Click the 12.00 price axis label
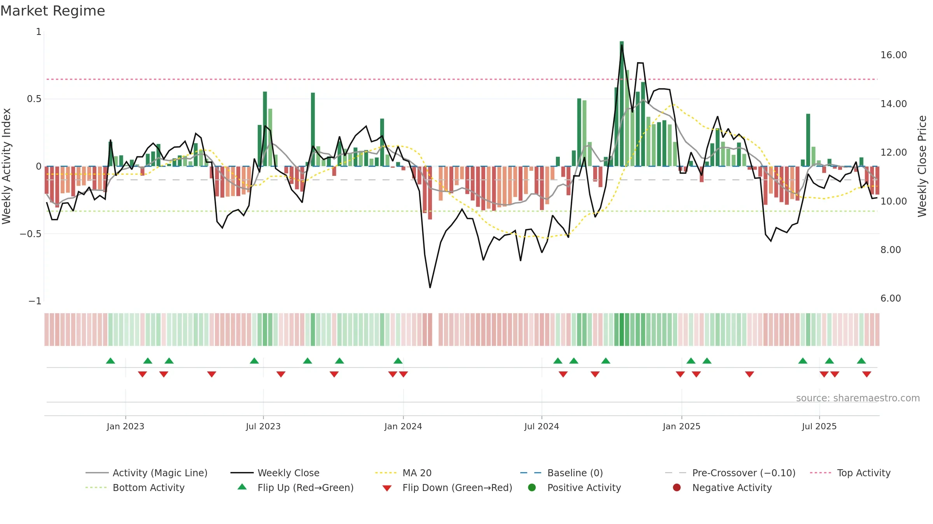933x524 pixels. point(894,153)
